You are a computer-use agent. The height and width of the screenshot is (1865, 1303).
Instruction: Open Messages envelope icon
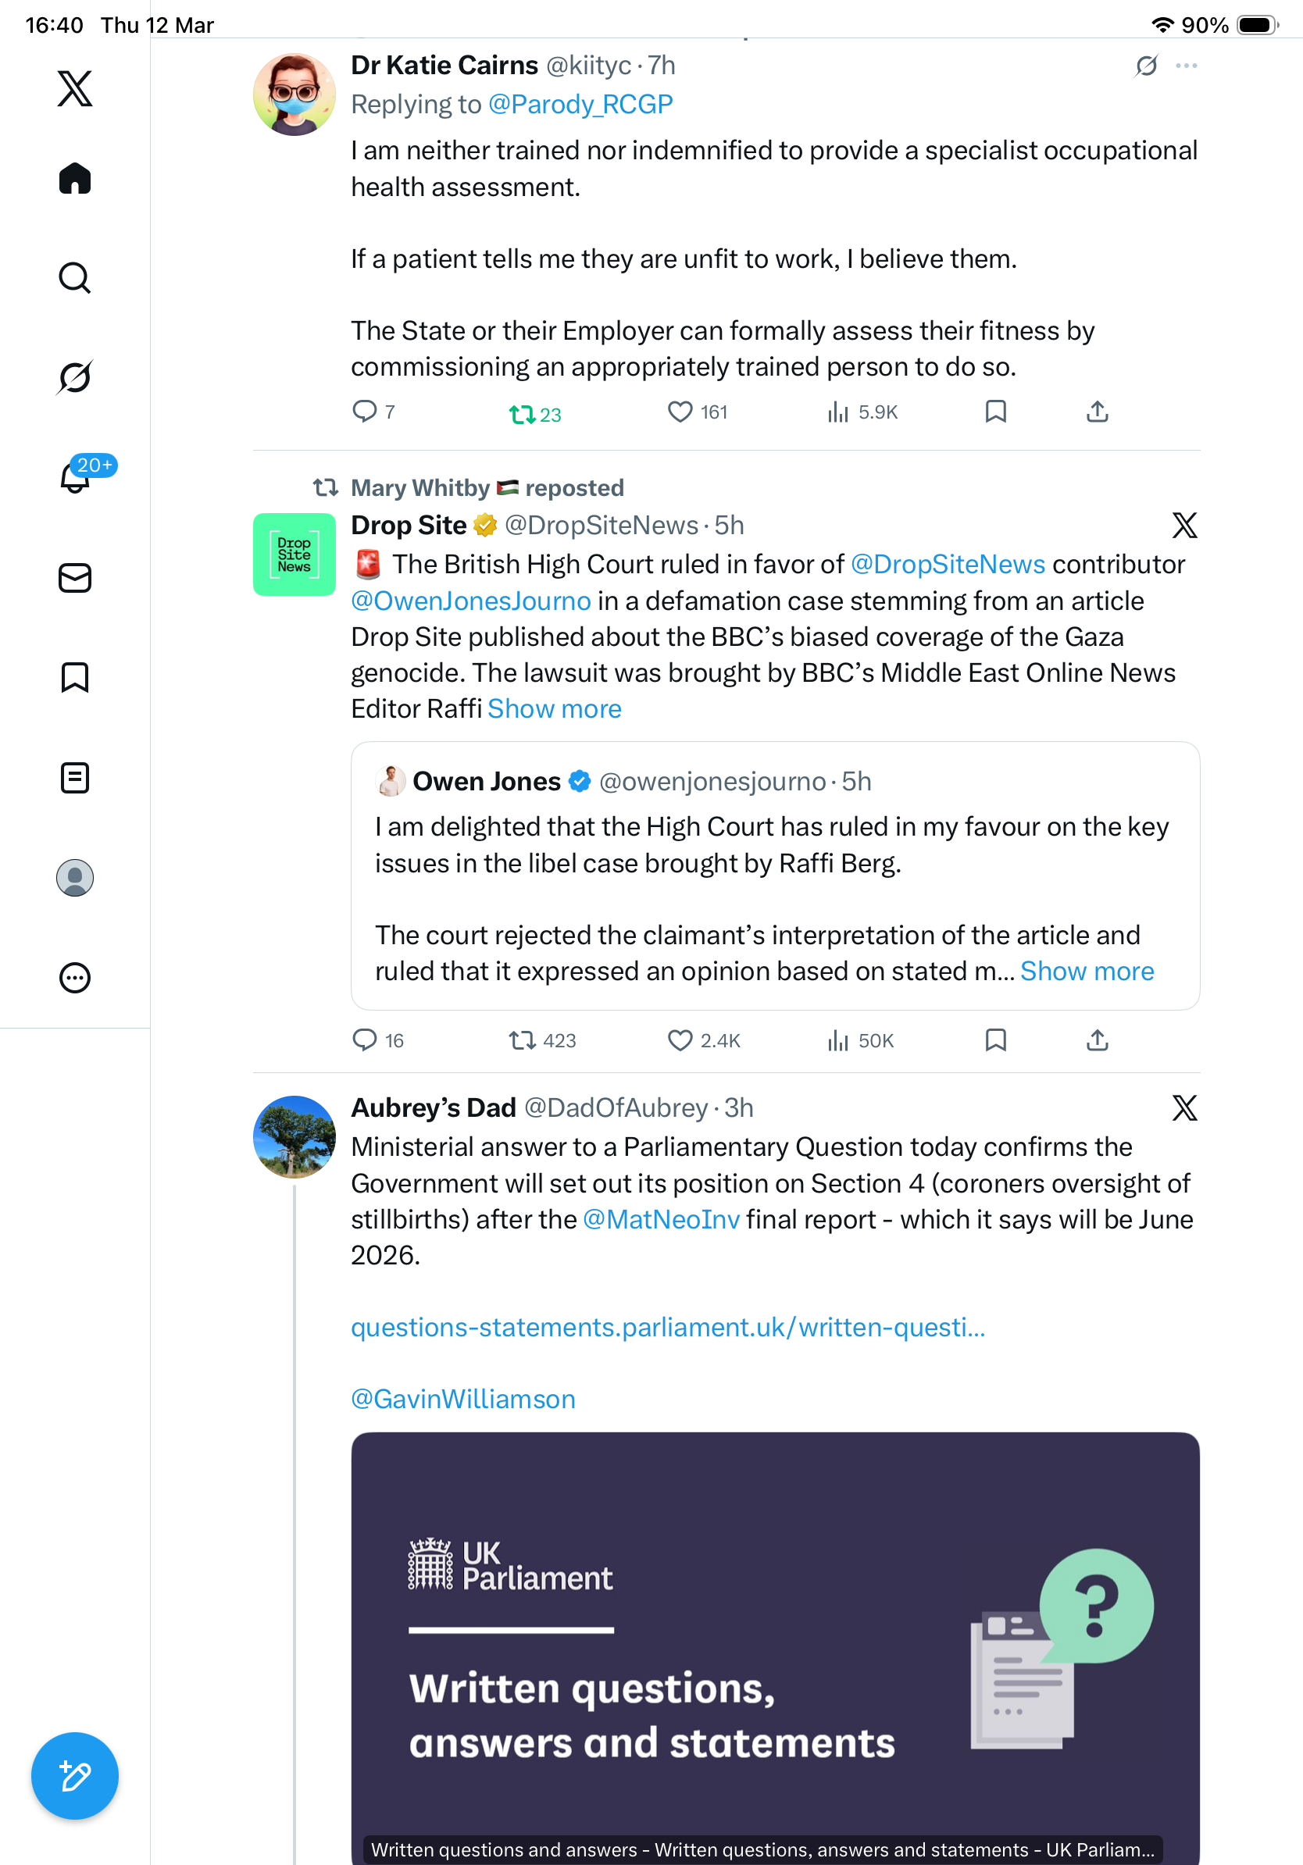75,579
